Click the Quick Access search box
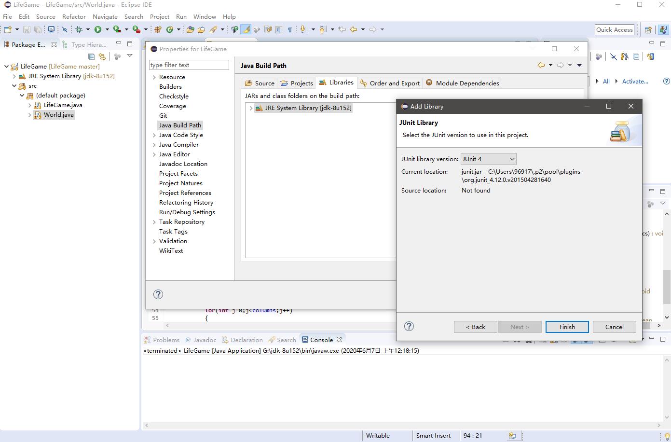This screenshot has height=442, width=671. [x=615, y=30]
